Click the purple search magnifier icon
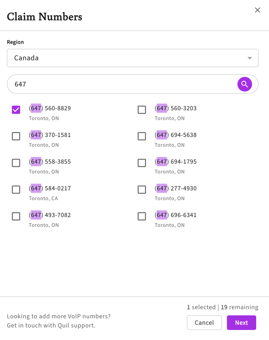This screenshot has width=269, height=340. click(245, 84)
